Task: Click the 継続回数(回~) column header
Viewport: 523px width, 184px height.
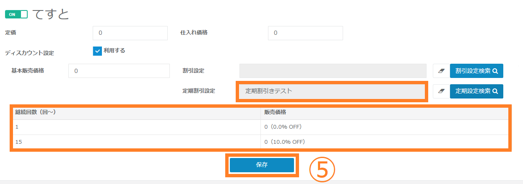Action: 36,112
